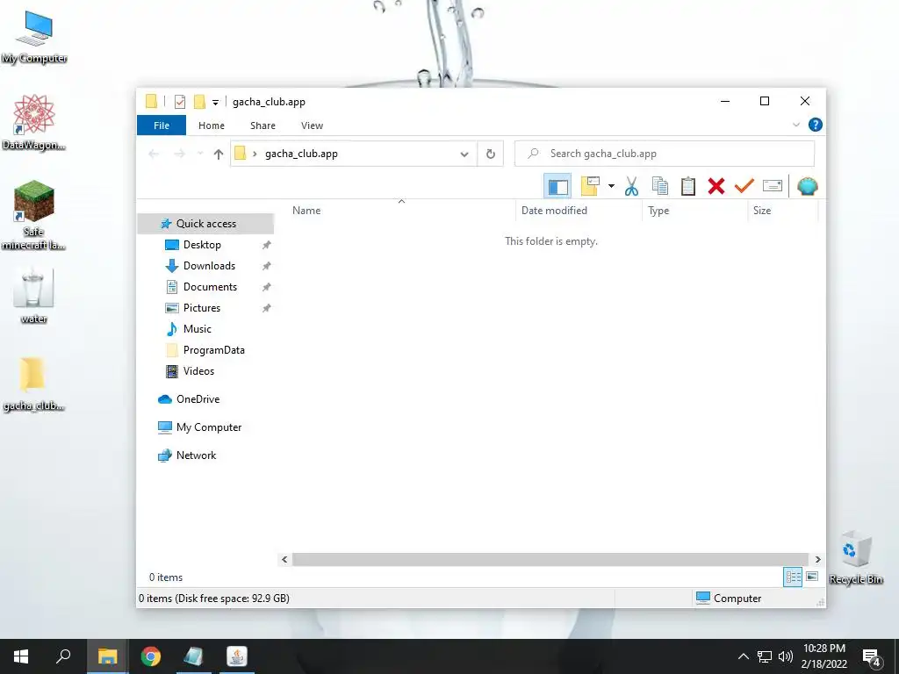Select Music in navigation pane

pos(197,329)
